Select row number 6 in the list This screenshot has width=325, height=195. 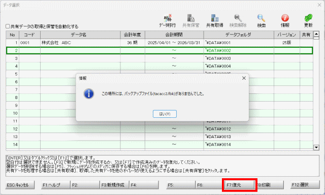[x=12, y=82]
